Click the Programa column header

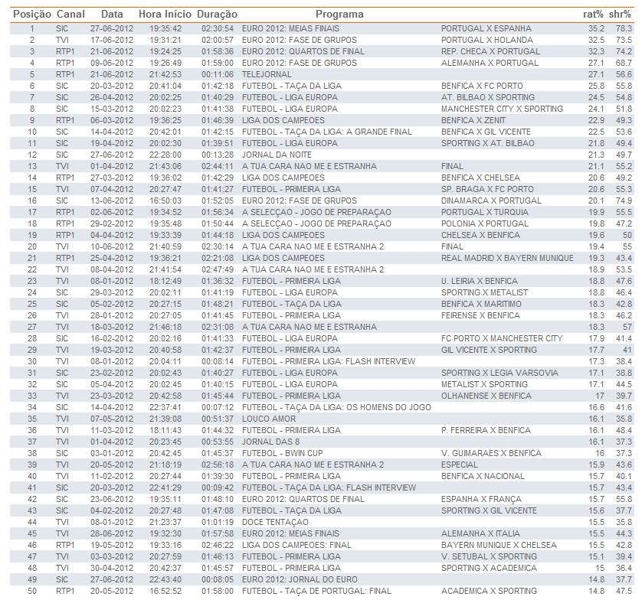[339, 14]
